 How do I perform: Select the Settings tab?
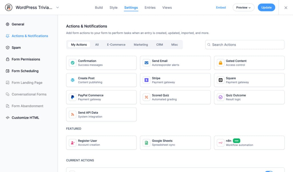tap(131, 8)
